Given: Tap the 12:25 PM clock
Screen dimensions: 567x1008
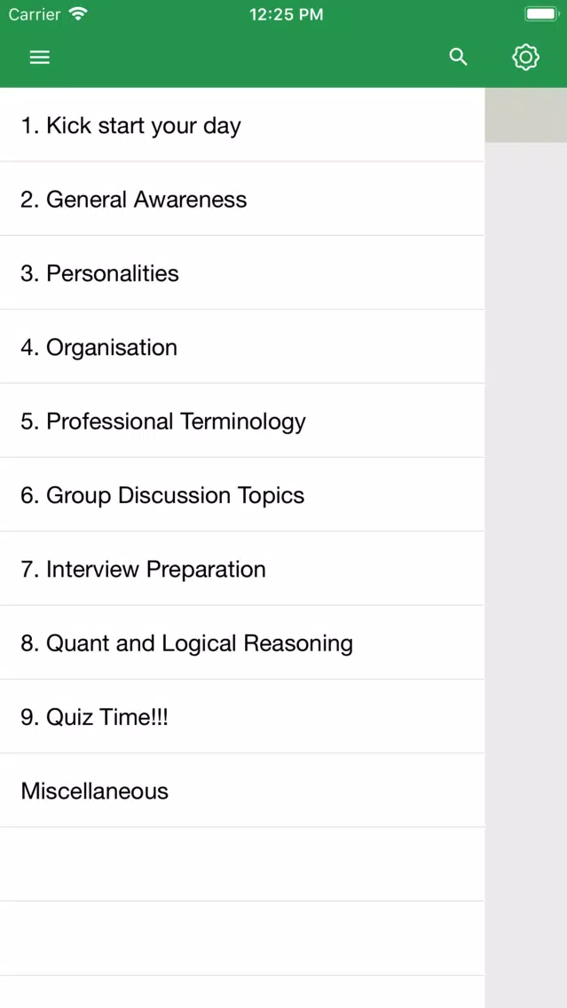Looking at the screenshot, I should [x=286, y=14].
